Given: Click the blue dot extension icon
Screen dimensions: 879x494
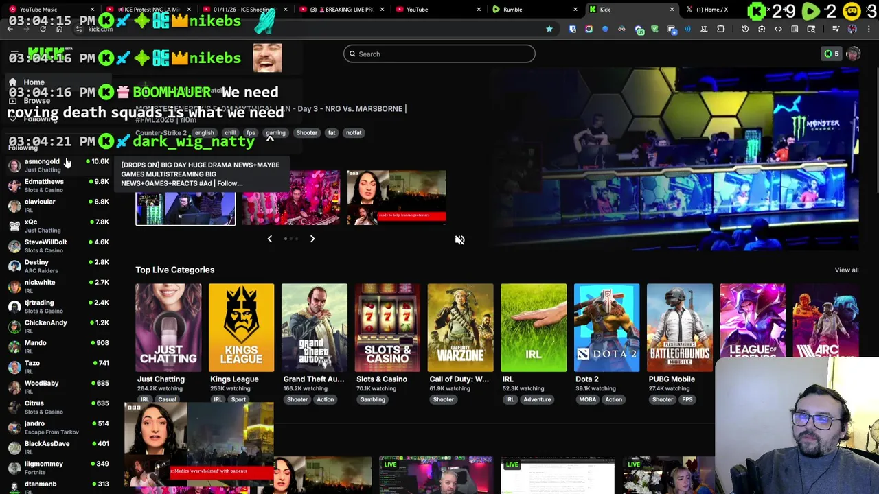Looking at the screenshot, I should pyautogui.click(x=605, y=29).
